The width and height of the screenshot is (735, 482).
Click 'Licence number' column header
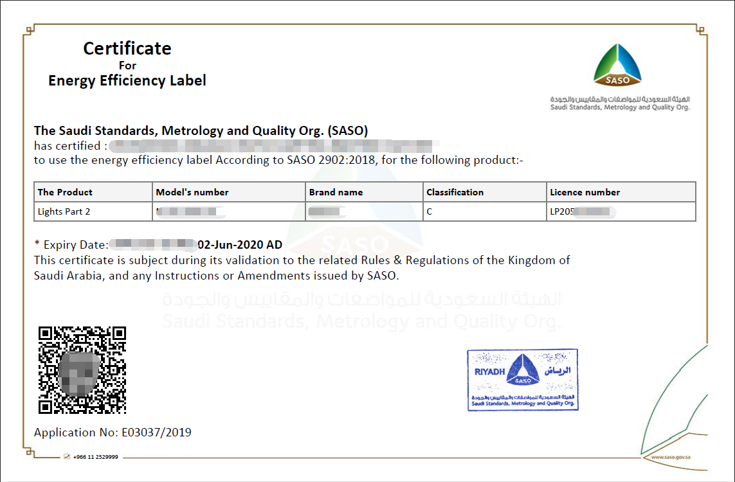point(621,192)
